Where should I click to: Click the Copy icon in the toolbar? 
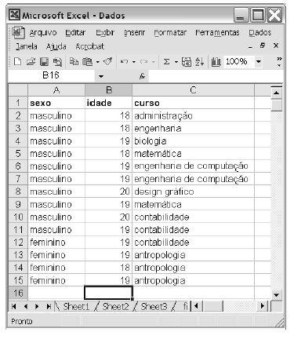(74, 62)
